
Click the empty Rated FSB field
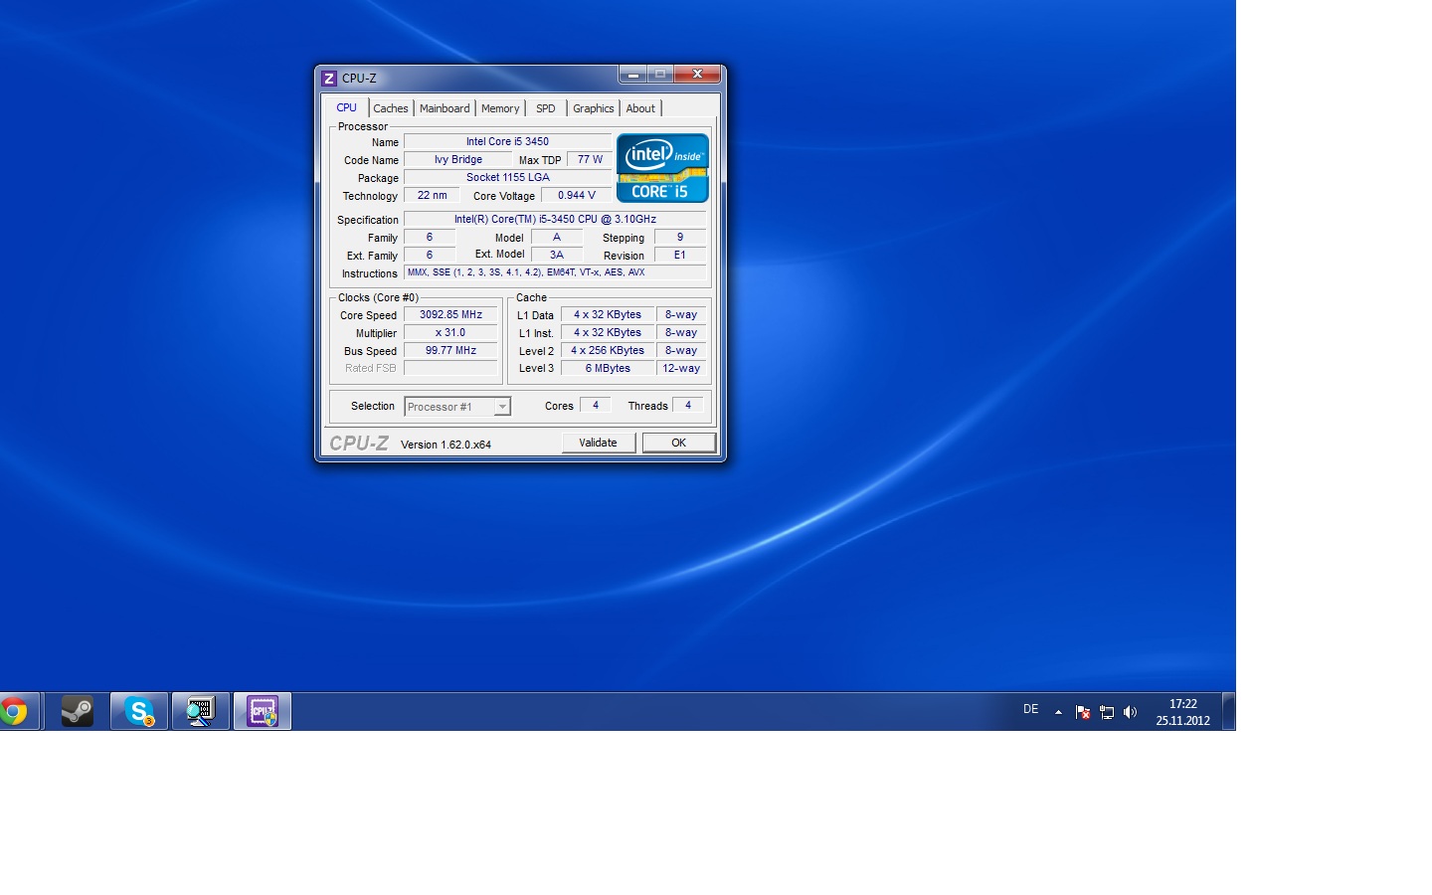point(450,369)
